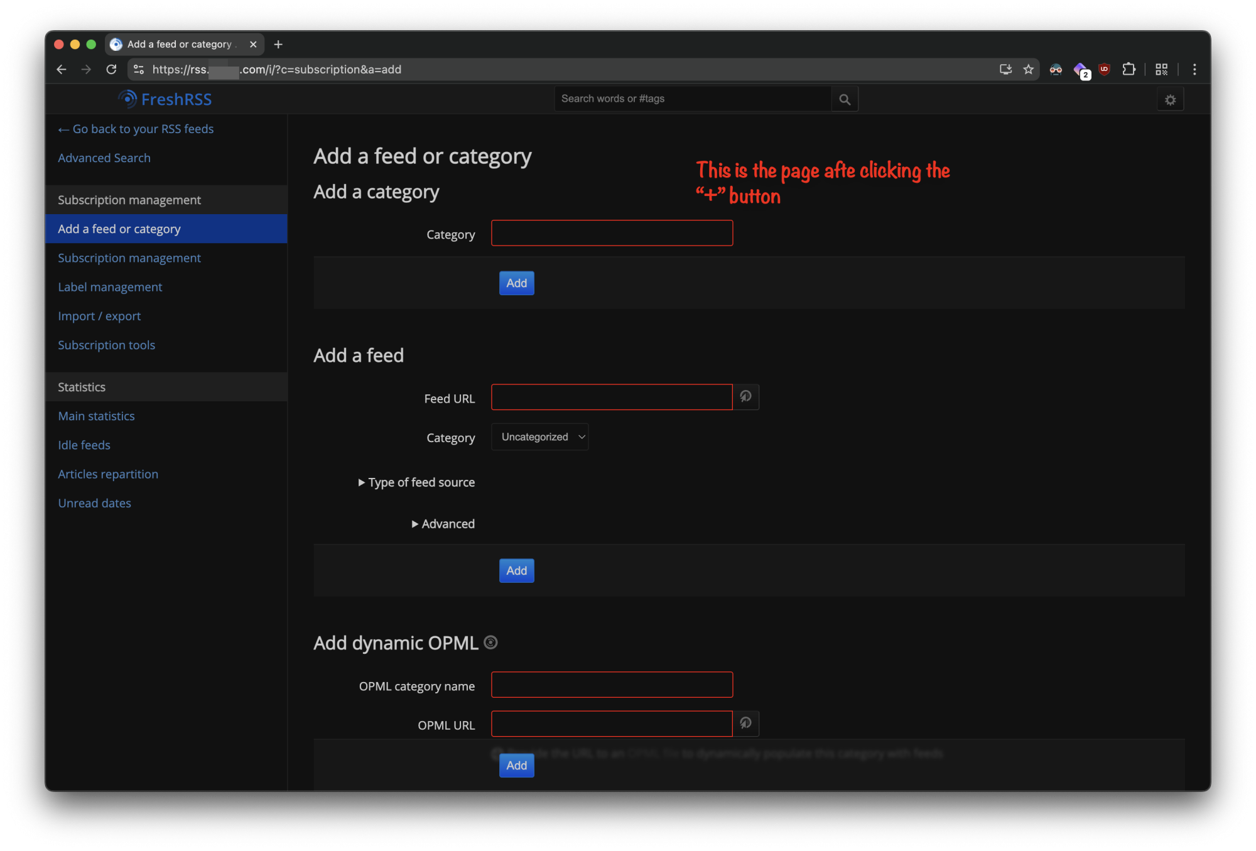
Task: Click Add under Add a category
Action: 516,283
